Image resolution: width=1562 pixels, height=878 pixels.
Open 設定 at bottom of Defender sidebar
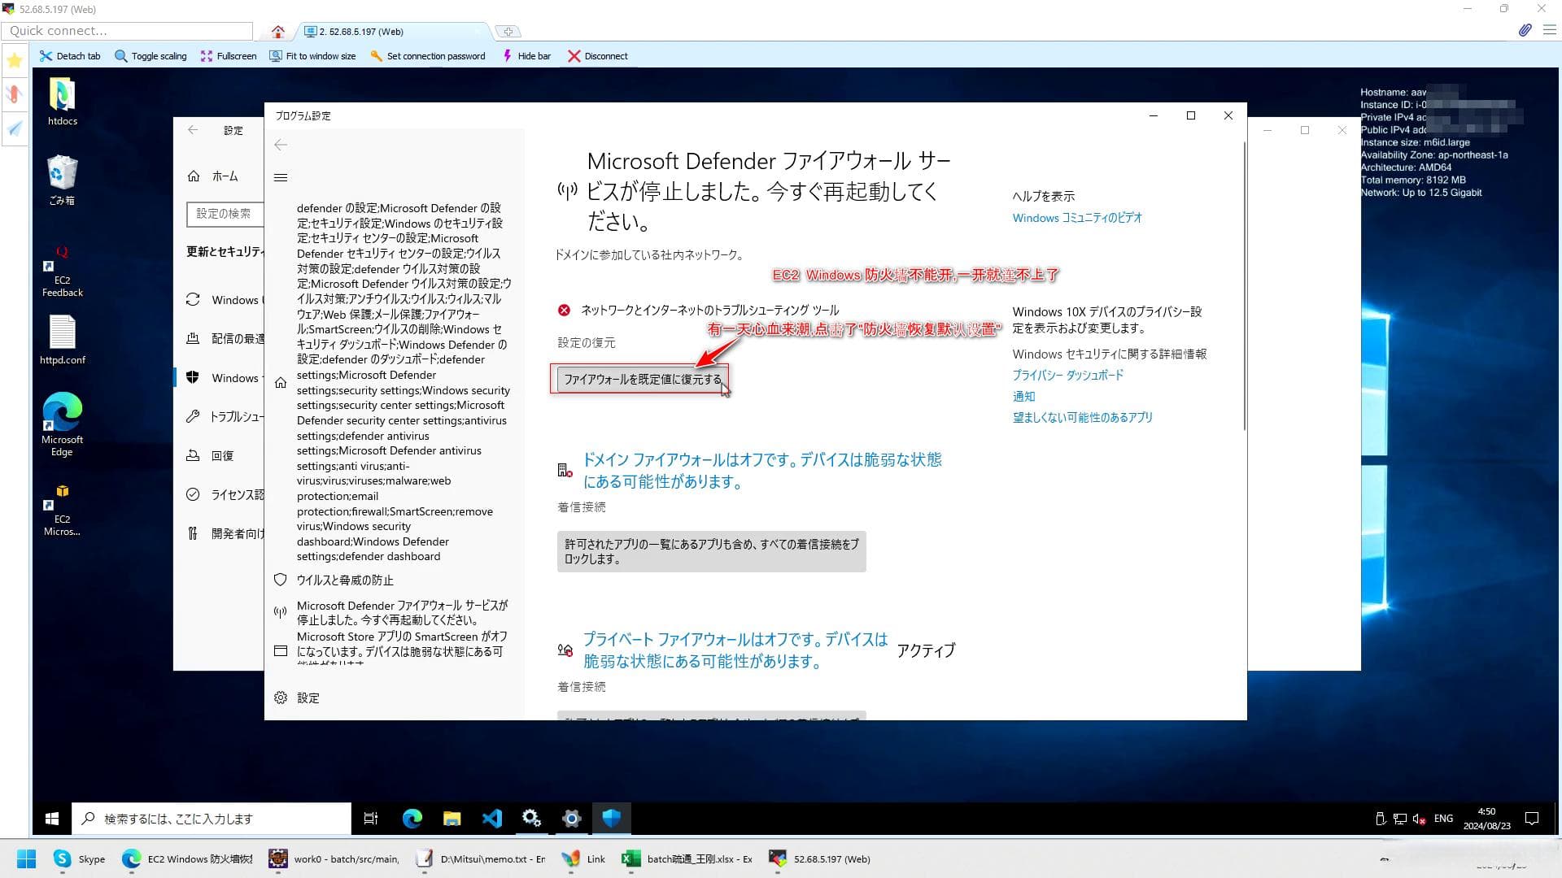click(297, 698)
